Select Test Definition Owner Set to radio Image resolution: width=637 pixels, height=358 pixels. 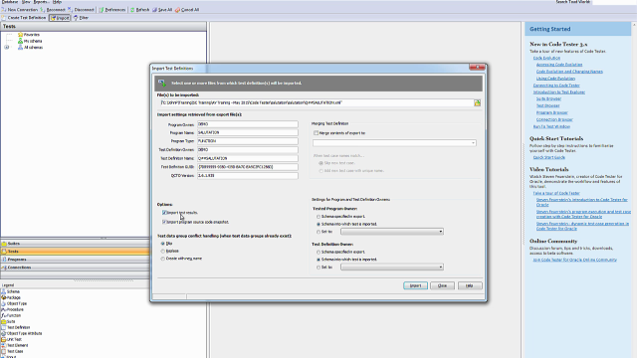(x=318, y=268)
